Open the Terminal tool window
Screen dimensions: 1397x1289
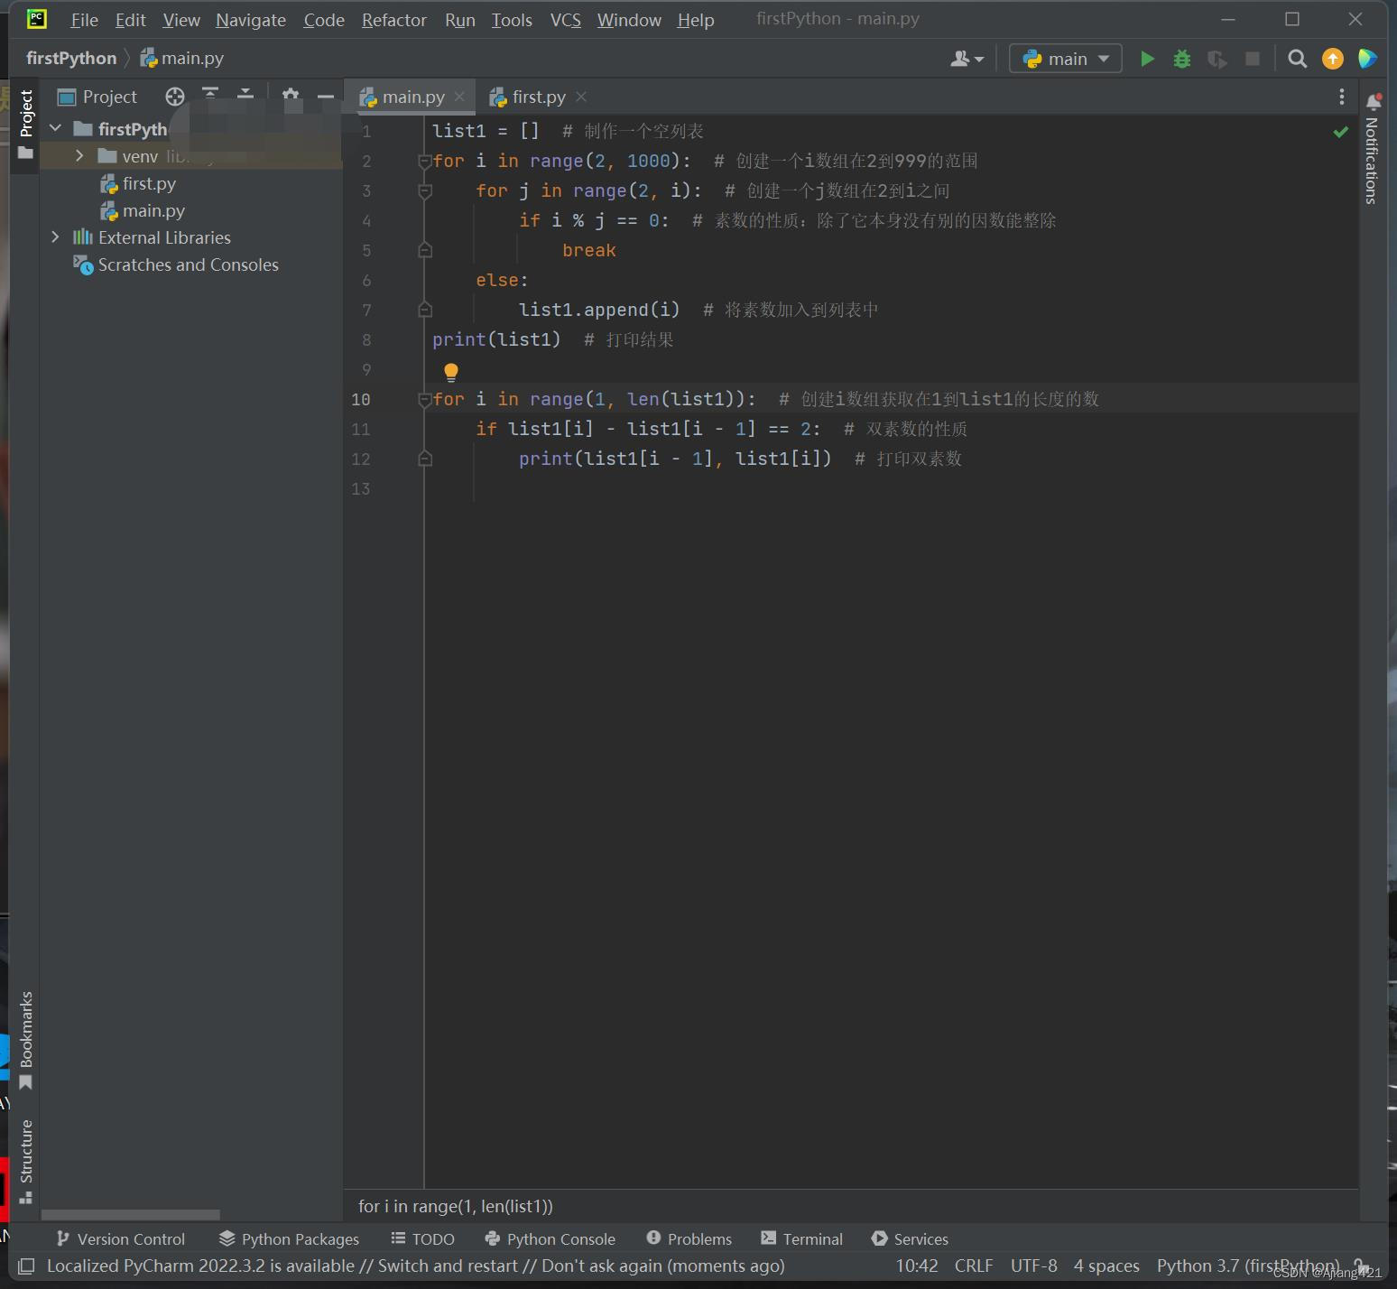click(801, 1238)
